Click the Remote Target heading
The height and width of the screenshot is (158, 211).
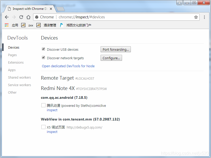(57, 78)
